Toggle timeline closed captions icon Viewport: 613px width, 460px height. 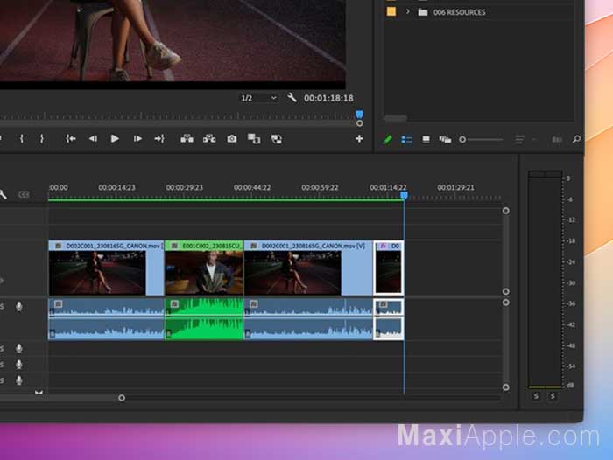24,194
